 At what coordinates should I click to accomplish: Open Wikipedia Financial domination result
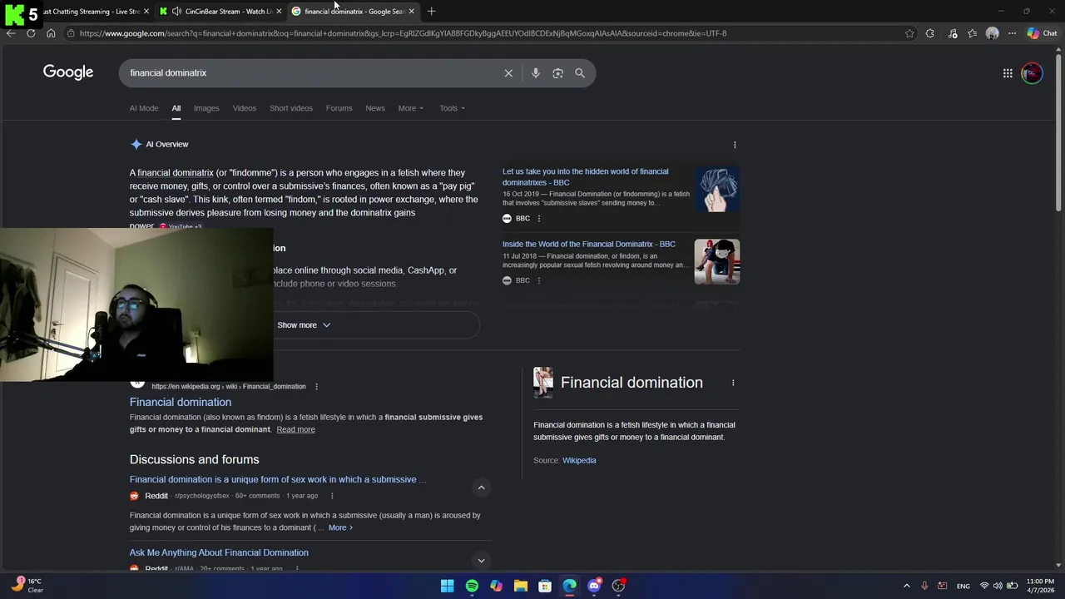point(181,402)
